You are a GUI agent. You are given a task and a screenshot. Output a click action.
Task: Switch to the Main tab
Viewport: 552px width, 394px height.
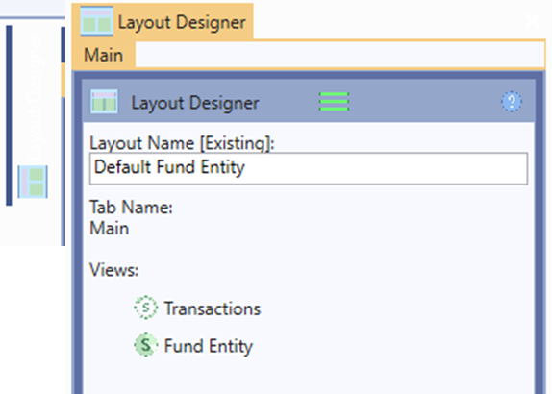click(104, 55)
